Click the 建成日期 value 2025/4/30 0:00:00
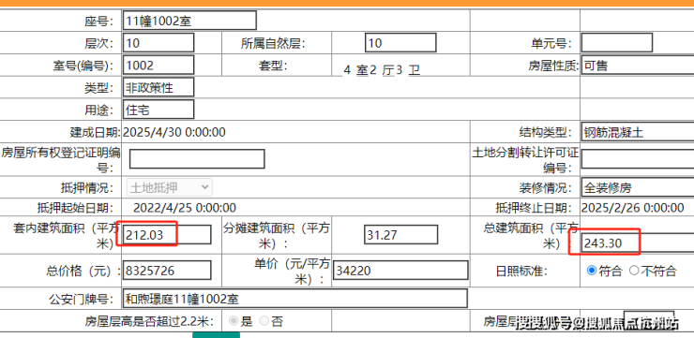This screenshot has width=694, height=338. 173,132
